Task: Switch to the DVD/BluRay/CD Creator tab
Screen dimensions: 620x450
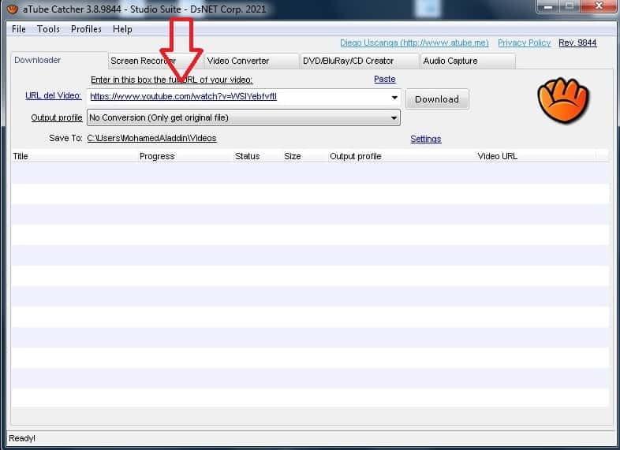Action: 348,61
